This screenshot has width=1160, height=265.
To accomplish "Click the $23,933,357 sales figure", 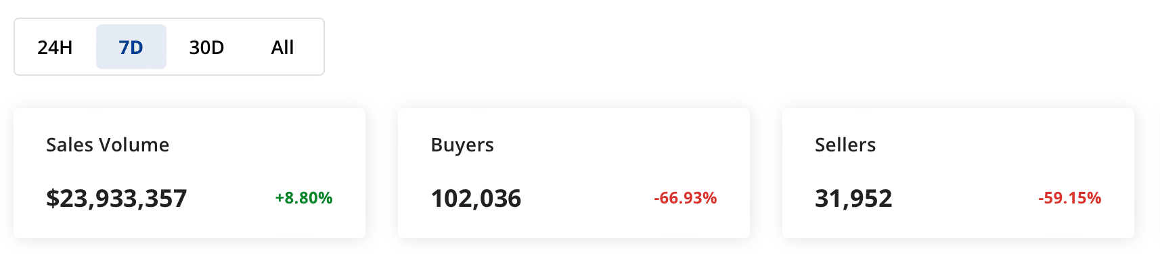I will [116, 198].
